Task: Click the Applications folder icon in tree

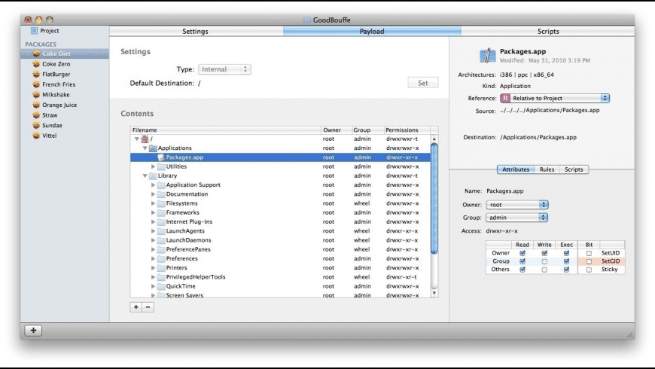Action: point(152,148)
